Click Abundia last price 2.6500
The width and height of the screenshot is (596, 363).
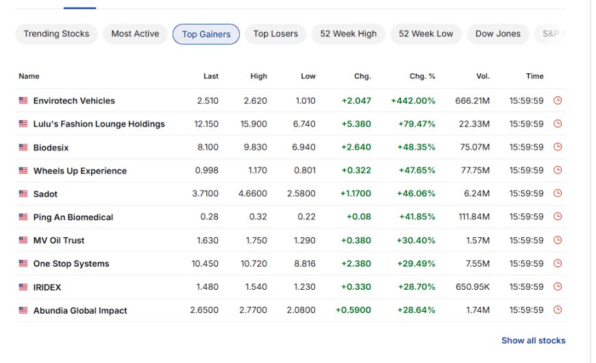[x=205, y=310]
